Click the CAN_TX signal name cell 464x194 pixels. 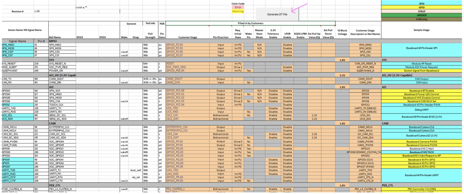tap(17, 79)
